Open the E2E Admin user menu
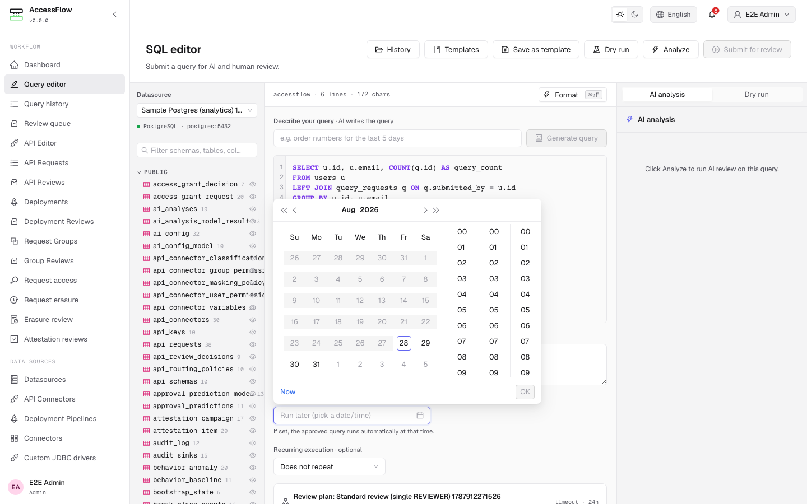This screenshot has width=807, height=504. [x=762, y=15]
